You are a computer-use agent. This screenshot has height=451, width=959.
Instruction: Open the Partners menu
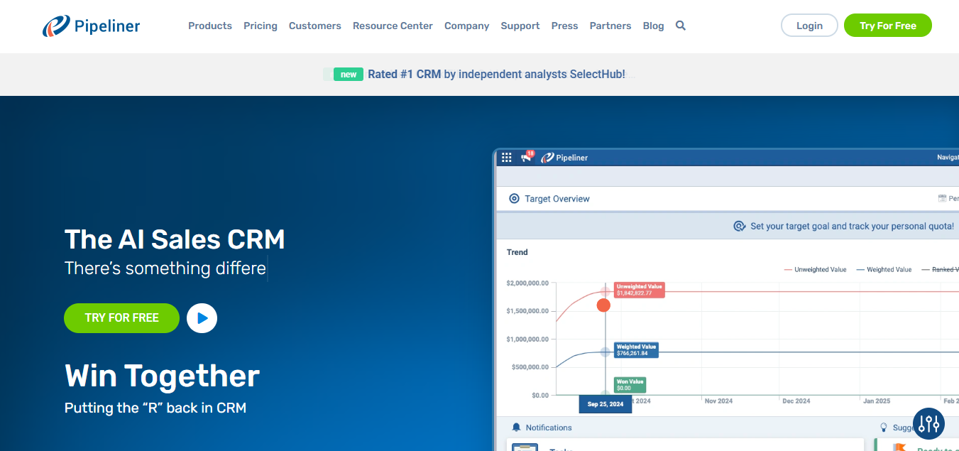click(x=610, y=26)
